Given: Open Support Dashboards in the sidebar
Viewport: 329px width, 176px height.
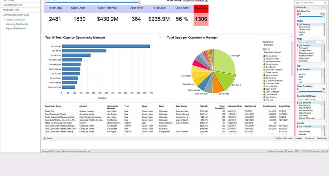Looking at the screenshot, I should pos(16,29).
